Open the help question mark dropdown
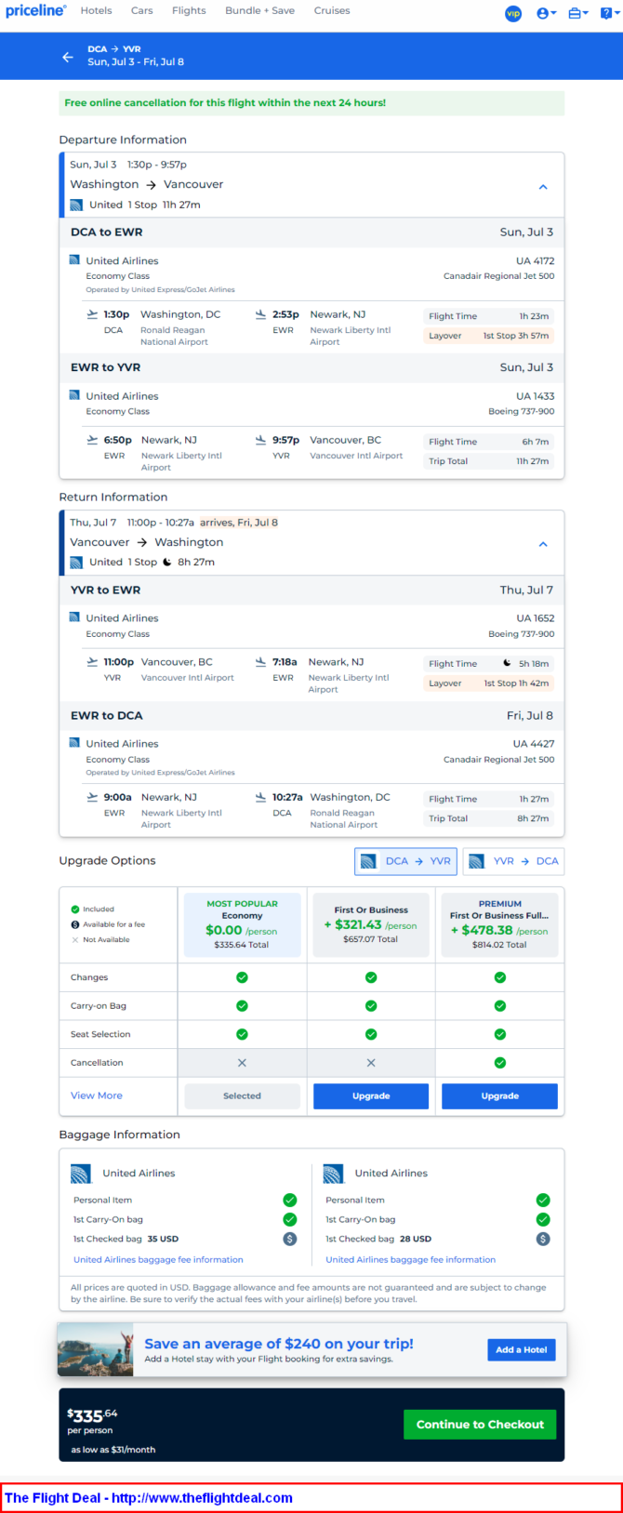This screenshot has width=623, height=1513. [608, 13]
